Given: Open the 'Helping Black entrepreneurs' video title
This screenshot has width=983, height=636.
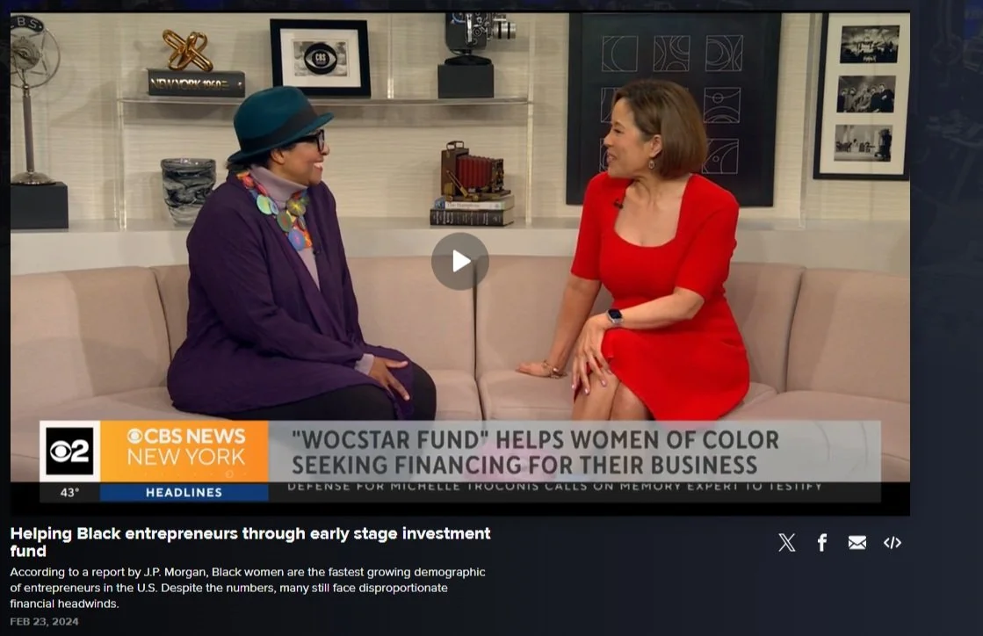Looking at the screenshot, I should coord(250,542).
